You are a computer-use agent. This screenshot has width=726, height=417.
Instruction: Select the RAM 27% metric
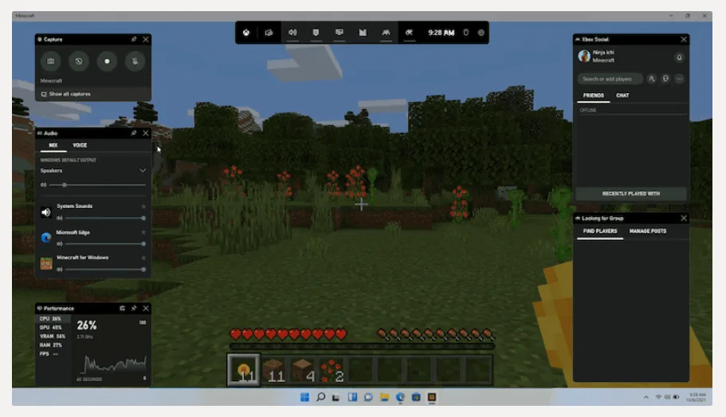[53, 345]
